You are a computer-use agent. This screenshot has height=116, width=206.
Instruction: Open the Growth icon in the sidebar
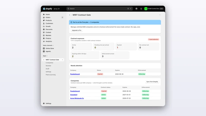tap(44, 27)
